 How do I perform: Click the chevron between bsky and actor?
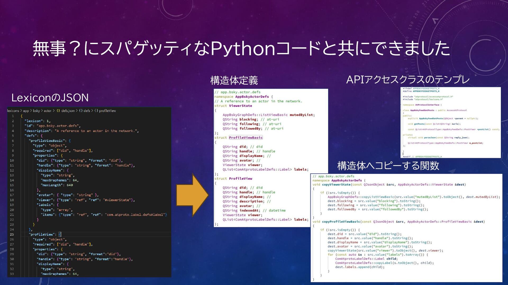42,111
